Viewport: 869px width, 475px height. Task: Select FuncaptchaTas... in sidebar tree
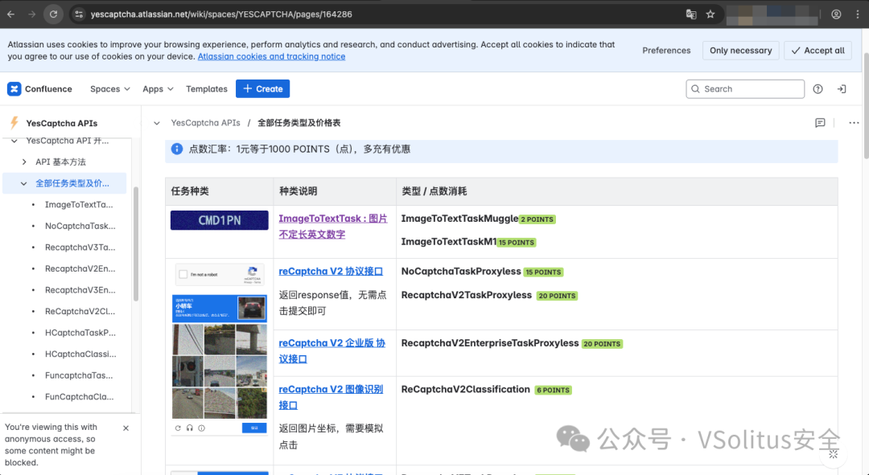[x=79, y=375]
